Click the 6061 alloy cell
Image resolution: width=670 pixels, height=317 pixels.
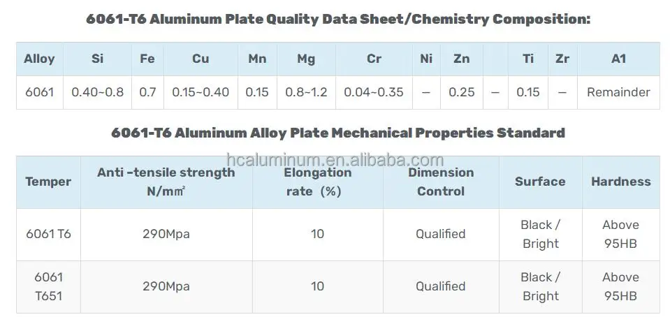point(39,92)
